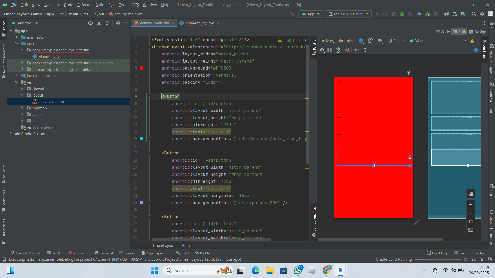Viewport: 495px width, 278px height.
Task: Click the select opened file target icon
Action: click(x=90, y=23)
